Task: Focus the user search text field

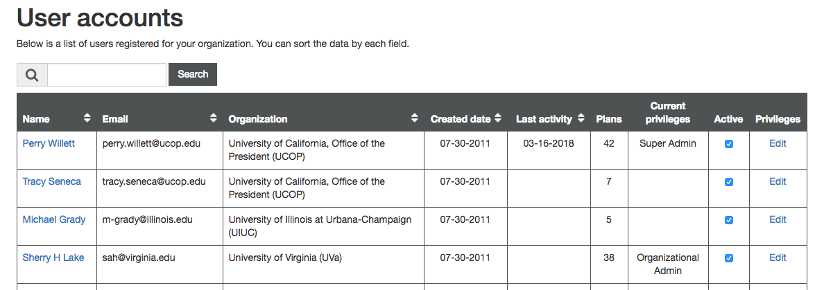Action: click(107, 75)
